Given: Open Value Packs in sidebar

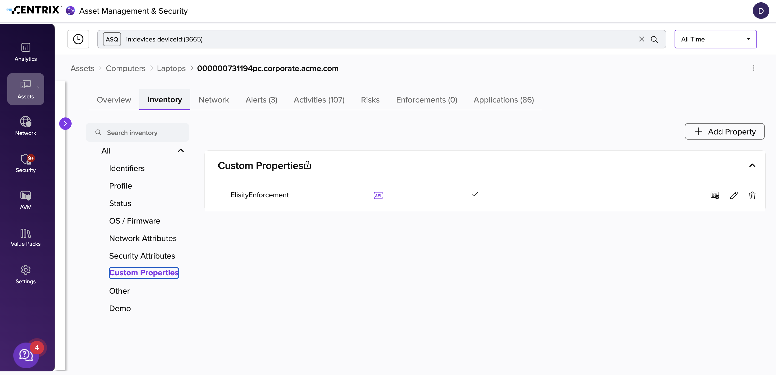Looking at the screenshot, I should 25,237.
